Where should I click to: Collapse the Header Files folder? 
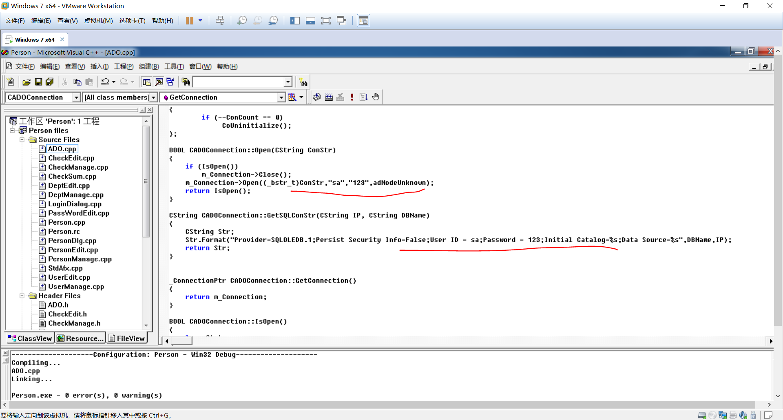coord(22,296)
